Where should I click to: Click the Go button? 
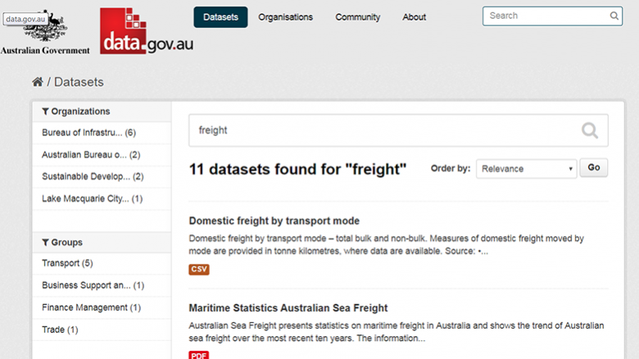593,168
